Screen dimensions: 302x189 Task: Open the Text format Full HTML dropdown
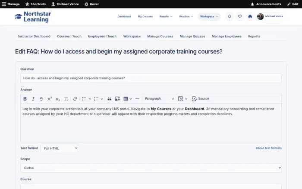60,148
